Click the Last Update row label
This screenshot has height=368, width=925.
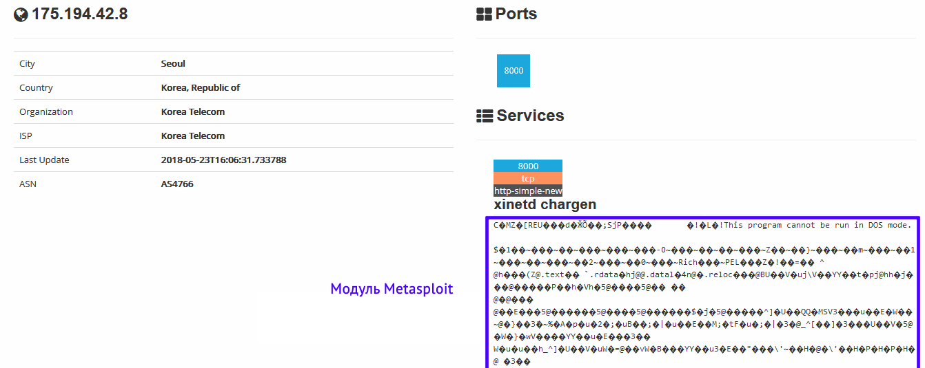click(x=44, y=160)
